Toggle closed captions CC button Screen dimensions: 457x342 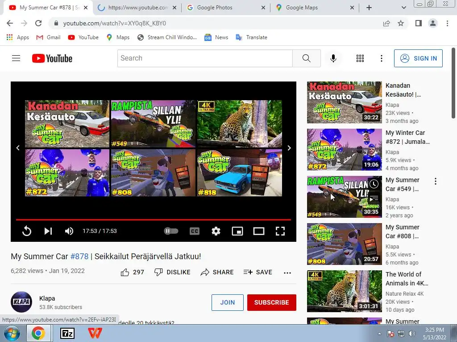195,231
